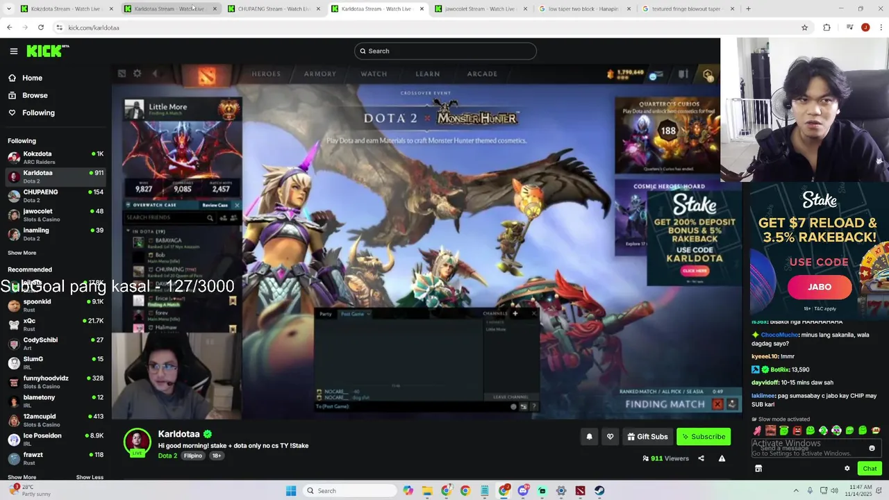Open File Explorer from the taskbar
The height and width of the screenshot is (500, 889).
pyautogui.click(x=427, y=491)
